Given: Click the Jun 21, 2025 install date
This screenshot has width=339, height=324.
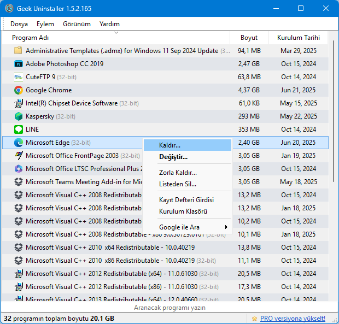Looking at the screenshot, I should pyautogui.click(x=298, y=90).
